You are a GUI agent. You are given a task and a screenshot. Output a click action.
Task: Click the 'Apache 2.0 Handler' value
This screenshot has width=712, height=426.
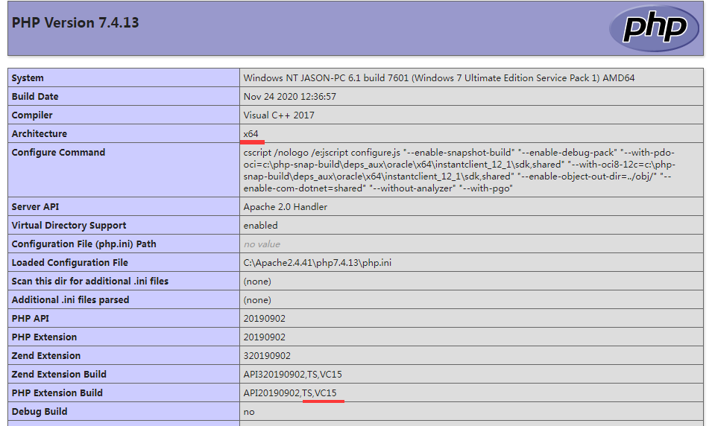tap(285, 207)
